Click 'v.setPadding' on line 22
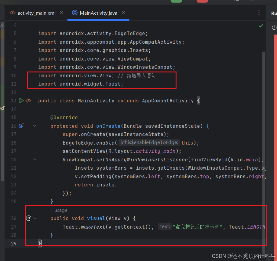The width and height of the screenshot is (277, 261). click(x=93, y=176)
